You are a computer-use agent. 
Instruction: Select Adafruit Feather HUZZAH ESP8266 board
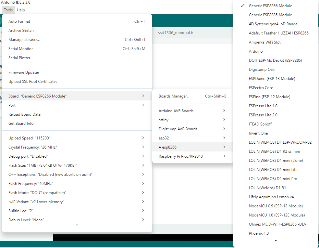tap(278, 33)
